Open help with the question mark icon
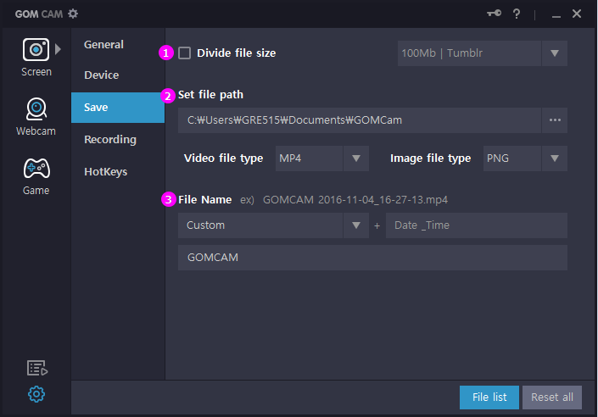Viewport: 598px width, 417px height. 517,14
